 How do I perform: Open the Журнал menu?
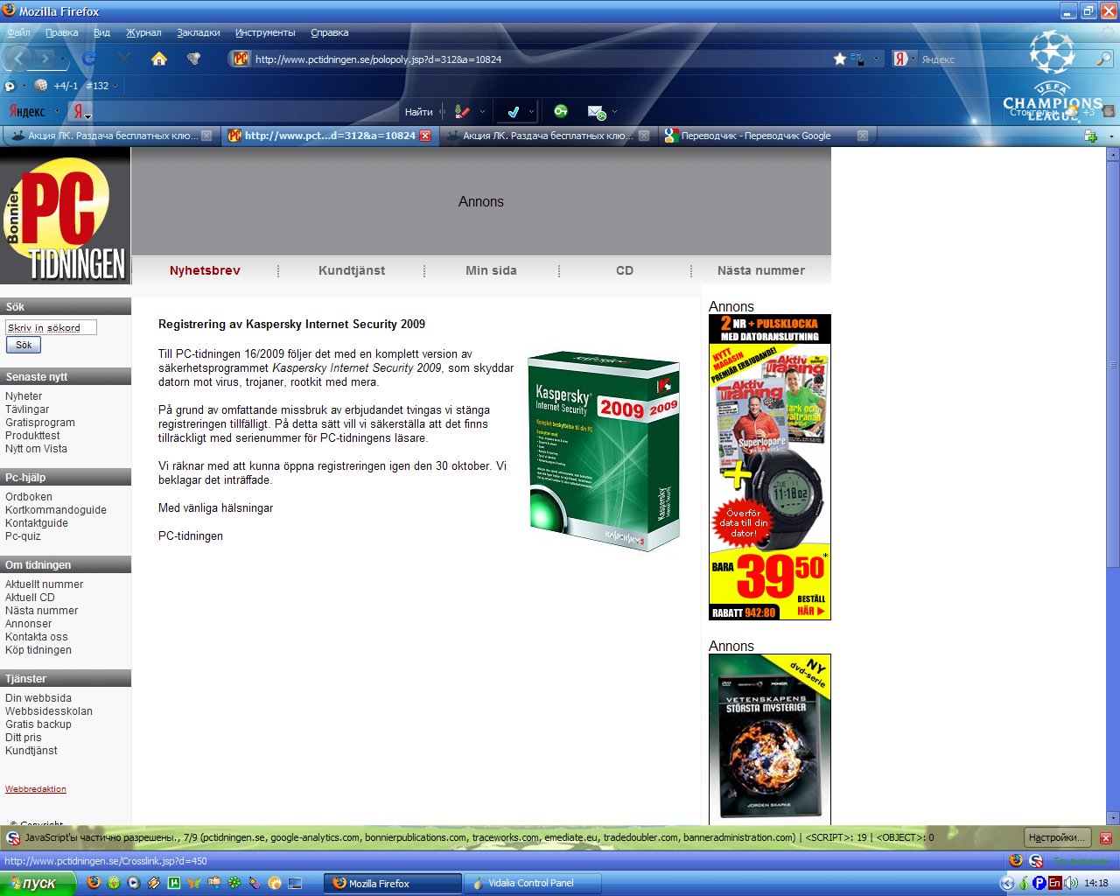[x=143, y=32]
